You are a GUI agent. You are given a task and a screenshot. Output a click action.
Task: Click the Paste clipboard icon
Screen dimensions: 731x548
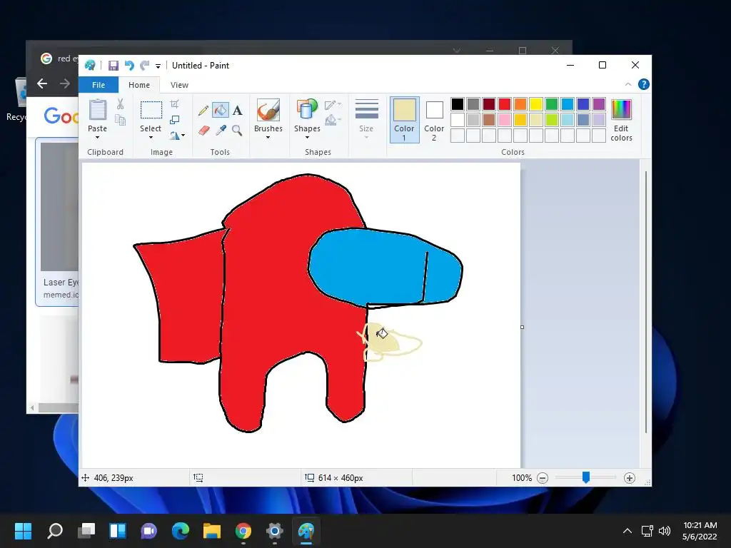point(97,110)
